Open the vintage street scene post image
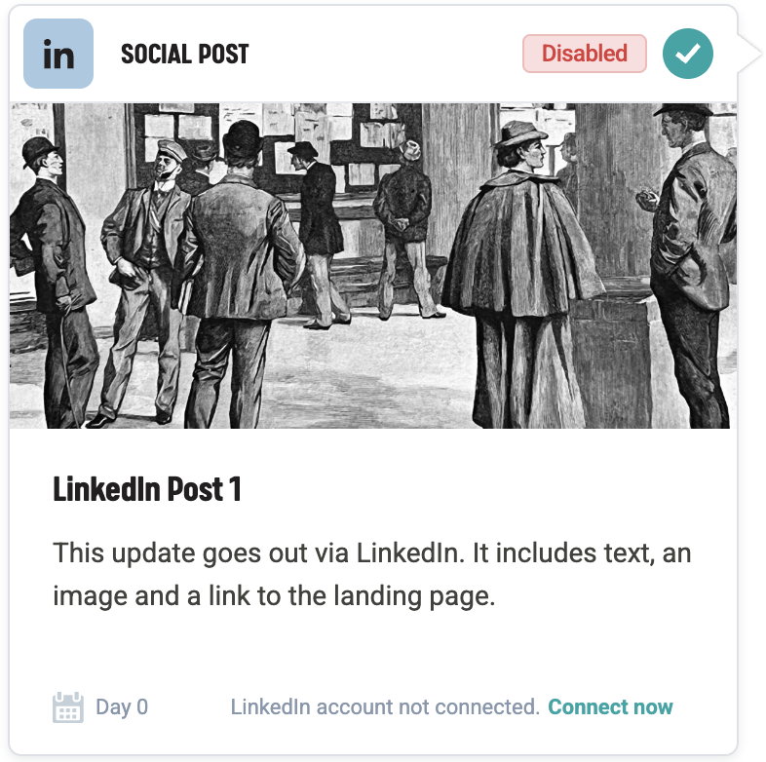 pyautogui.click(x=372, y=266)
